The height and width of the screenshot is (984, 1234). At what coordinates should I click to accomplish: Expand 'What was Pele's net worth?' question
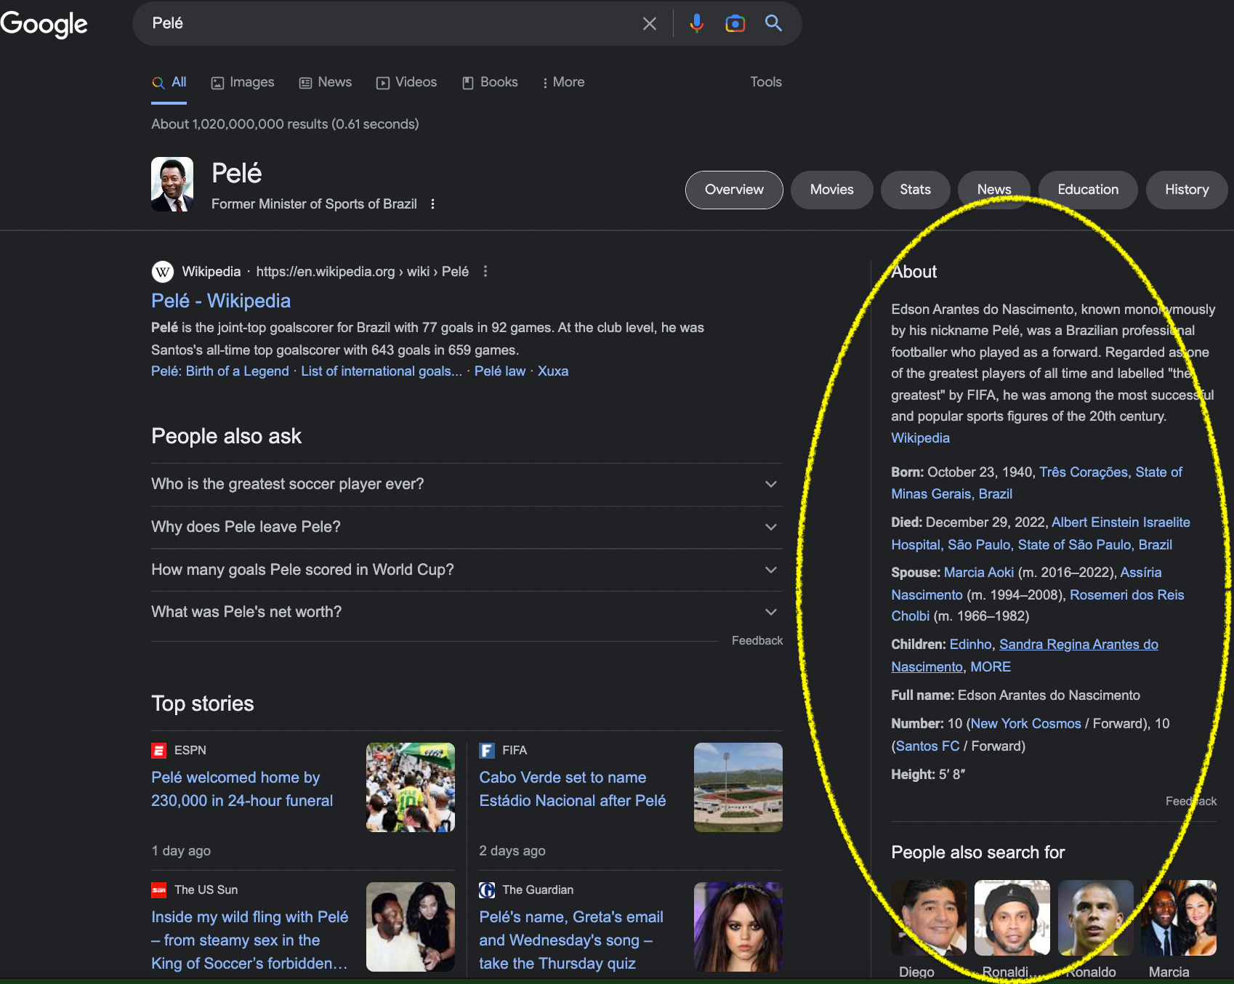click(x=467, y=612)
